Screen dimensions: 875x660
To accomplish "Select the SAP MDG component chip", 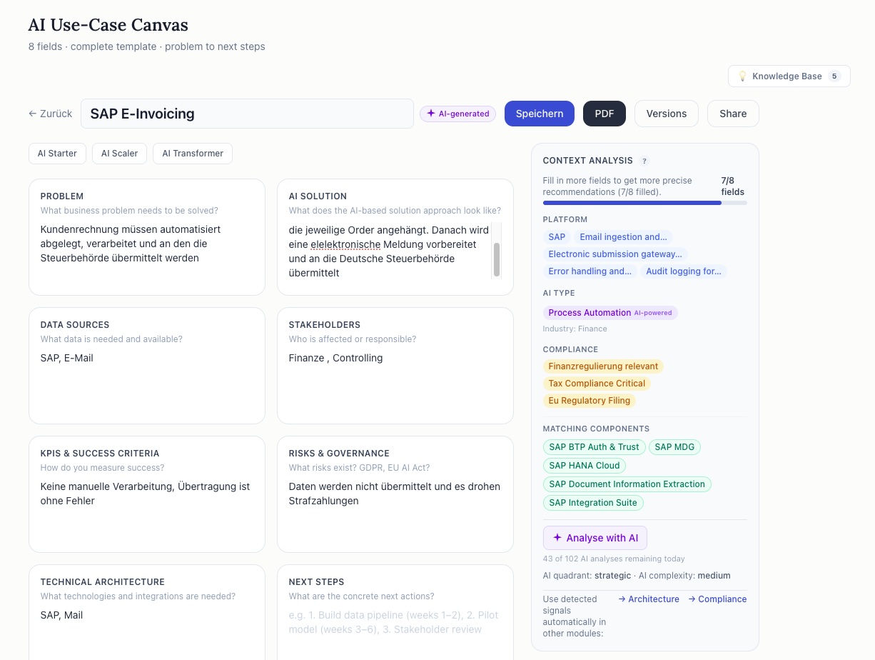I will click(x=674, y=447).
